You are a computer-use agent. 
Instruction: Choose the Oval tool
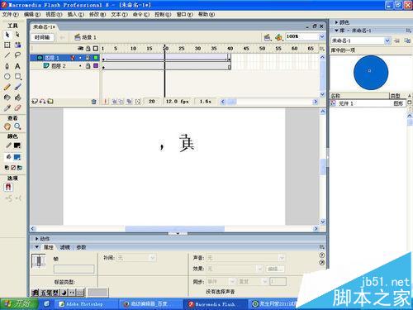pyautogui.click(x=7, y=76)
